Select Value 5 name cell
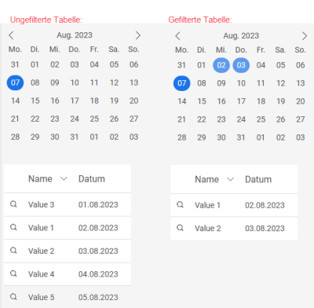The width and height of the screenshot is (314, 308). click(x=41, y=297)
